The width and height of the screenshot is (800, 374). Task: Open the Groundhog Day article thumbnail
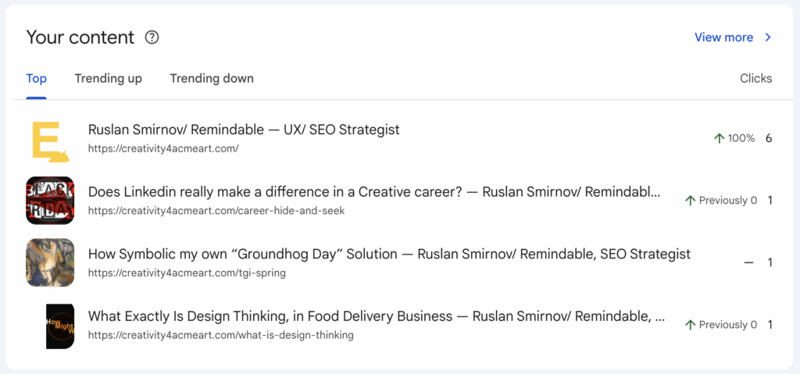click(50, 262)
